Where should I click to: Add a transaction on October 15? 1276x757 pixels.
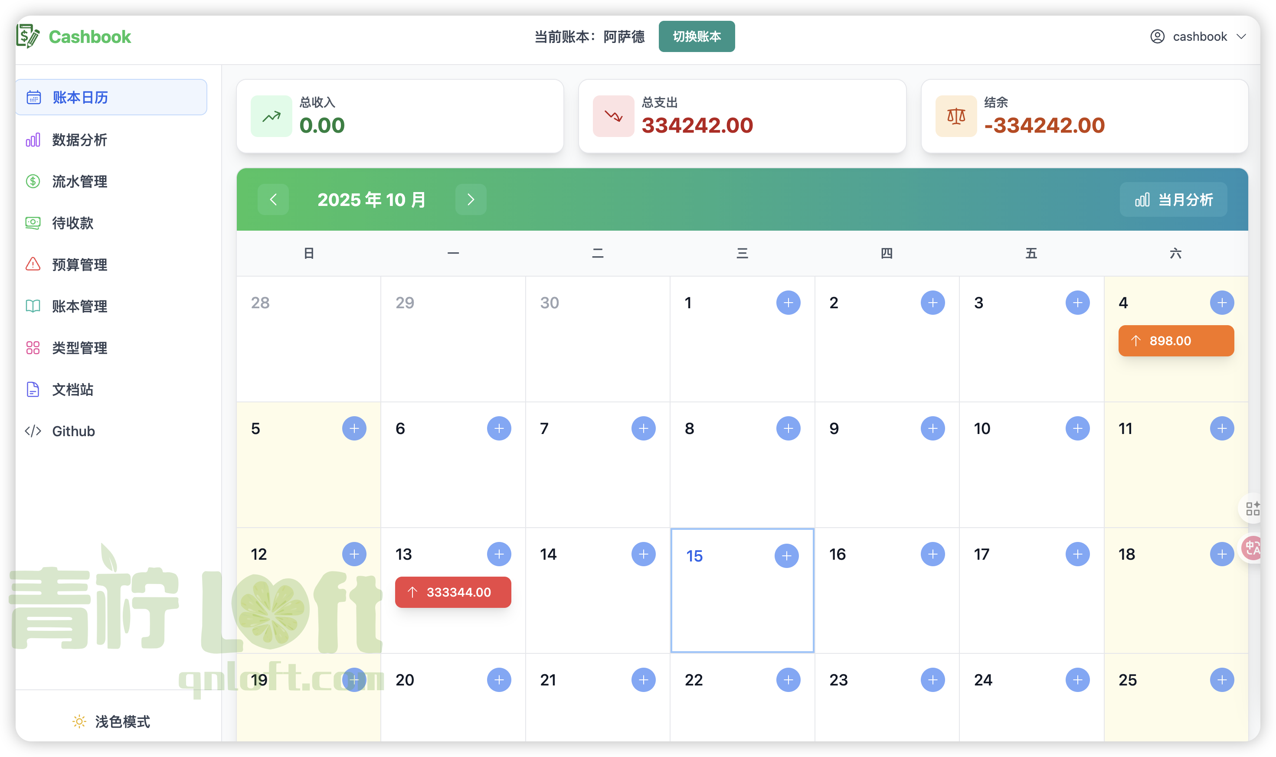tap(786, 555)
